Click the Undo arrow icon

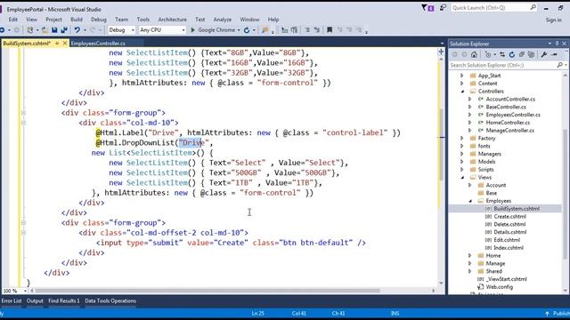77,30
